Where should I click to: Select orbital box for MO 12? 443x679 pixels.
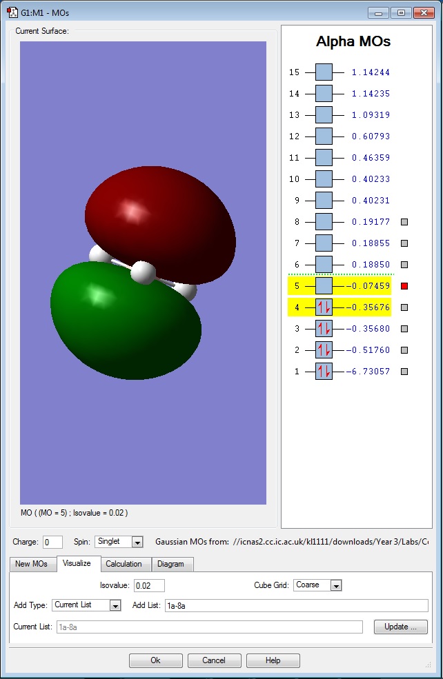point(324,136)
